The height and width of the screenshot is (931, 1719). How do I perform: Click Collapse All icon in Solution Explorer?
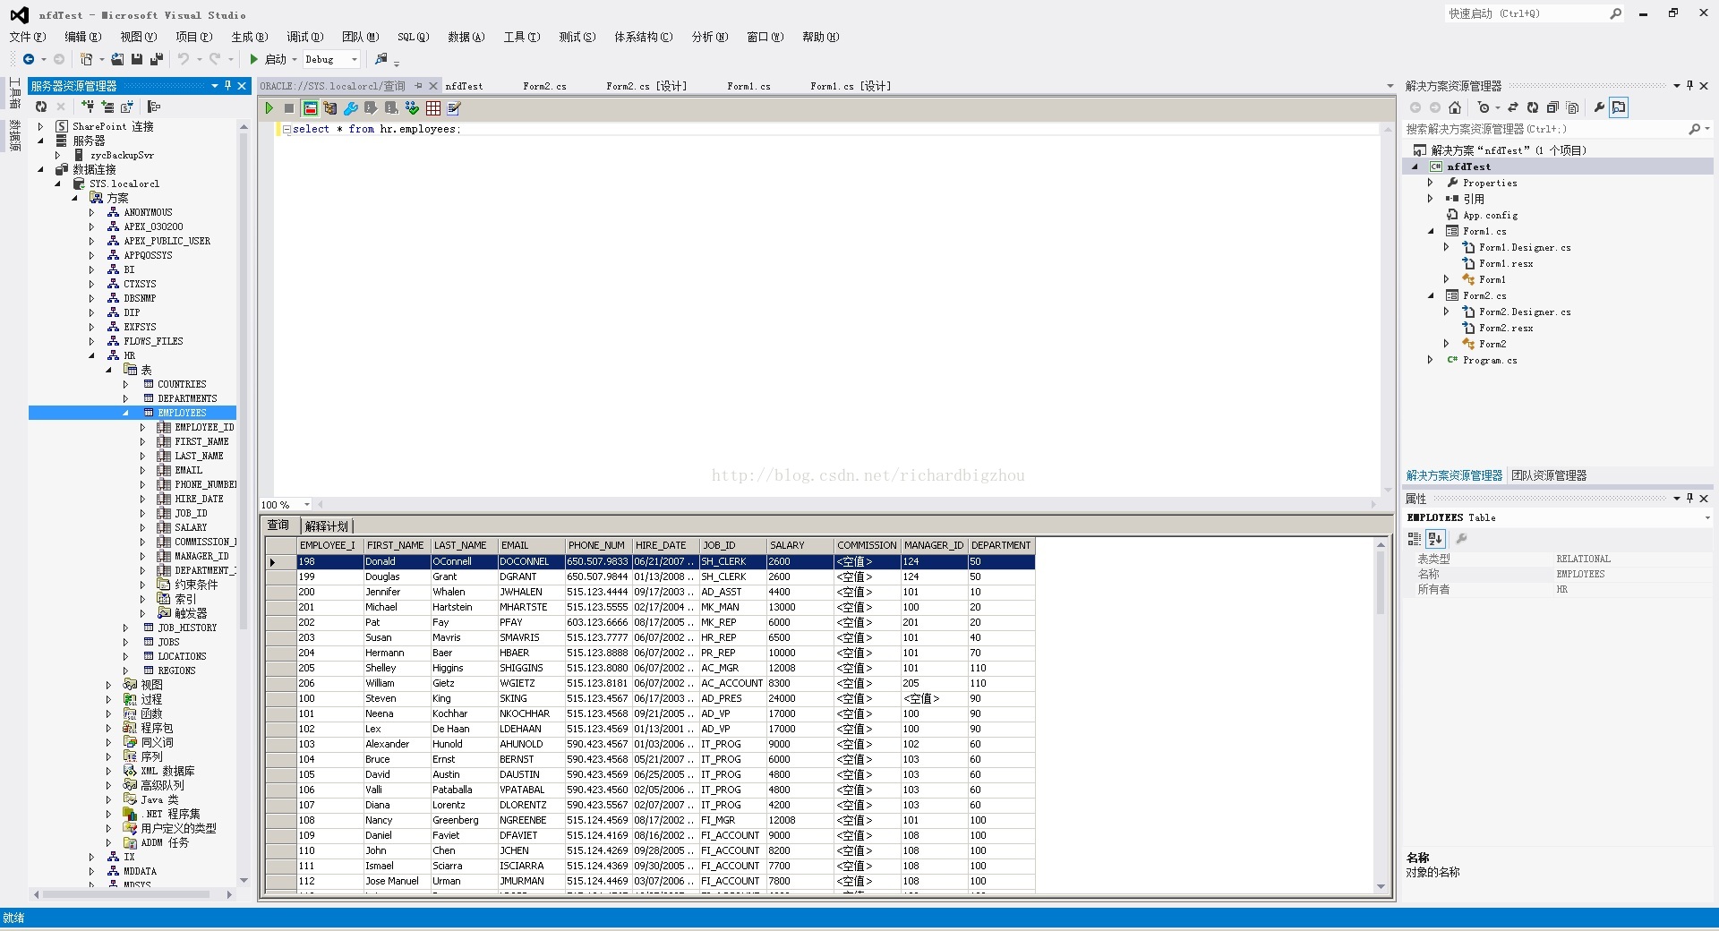pos(1552,107)
